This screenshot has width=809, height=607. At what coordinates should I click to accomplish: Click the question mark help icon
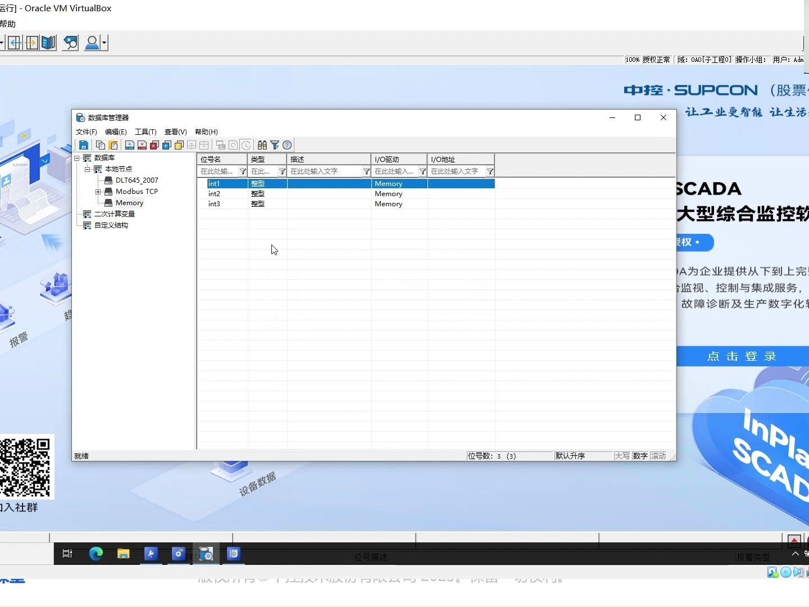tap(287, 145)
